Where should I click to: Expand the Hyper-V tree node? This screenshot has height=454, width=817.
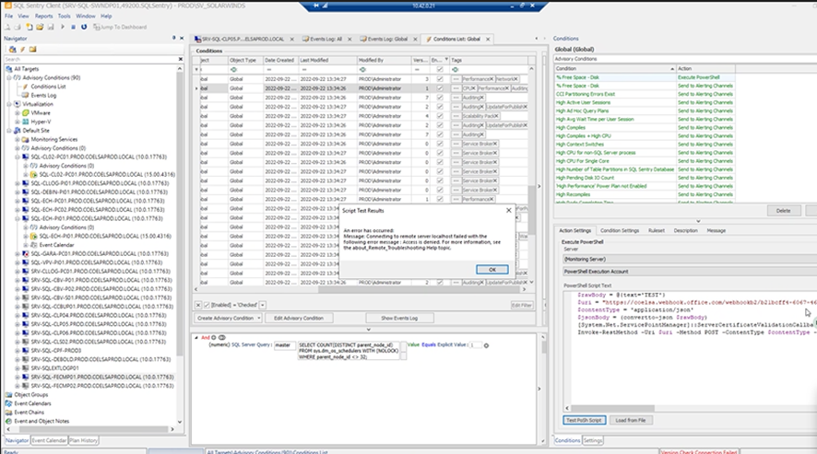16,122
